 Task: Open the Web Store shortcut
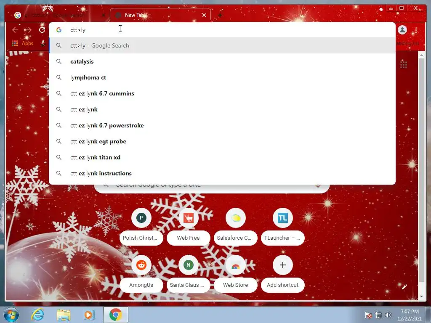click(x=236, y=273)
